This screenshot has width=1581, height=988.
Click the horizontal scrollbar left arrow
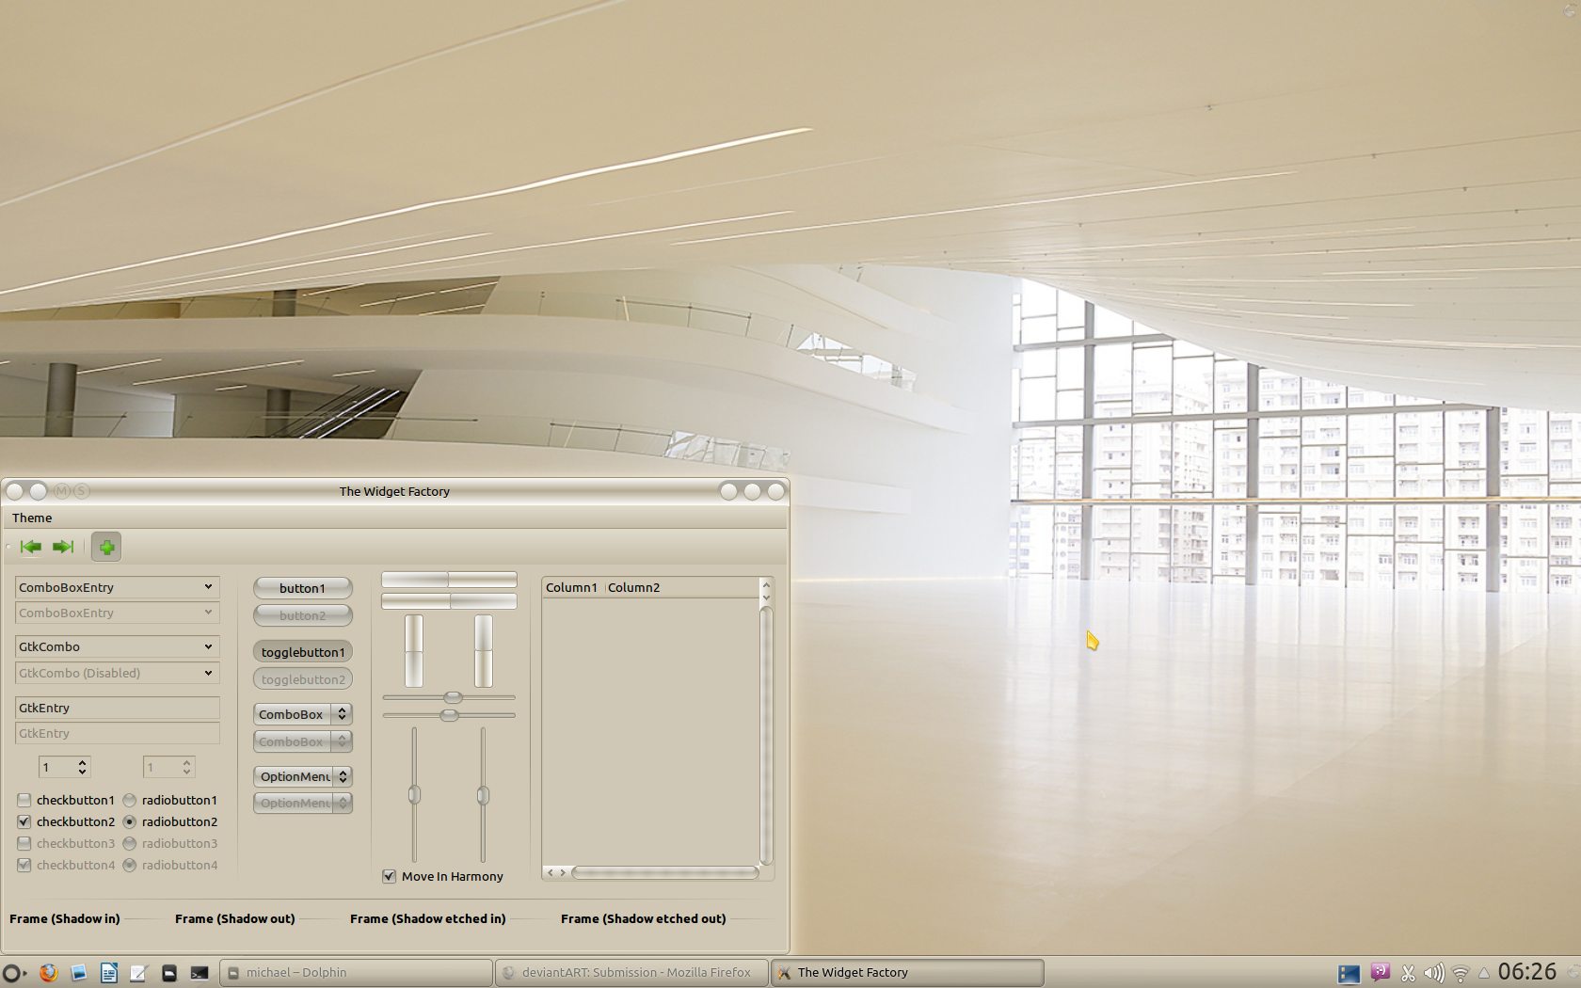[x=551, y=873]
